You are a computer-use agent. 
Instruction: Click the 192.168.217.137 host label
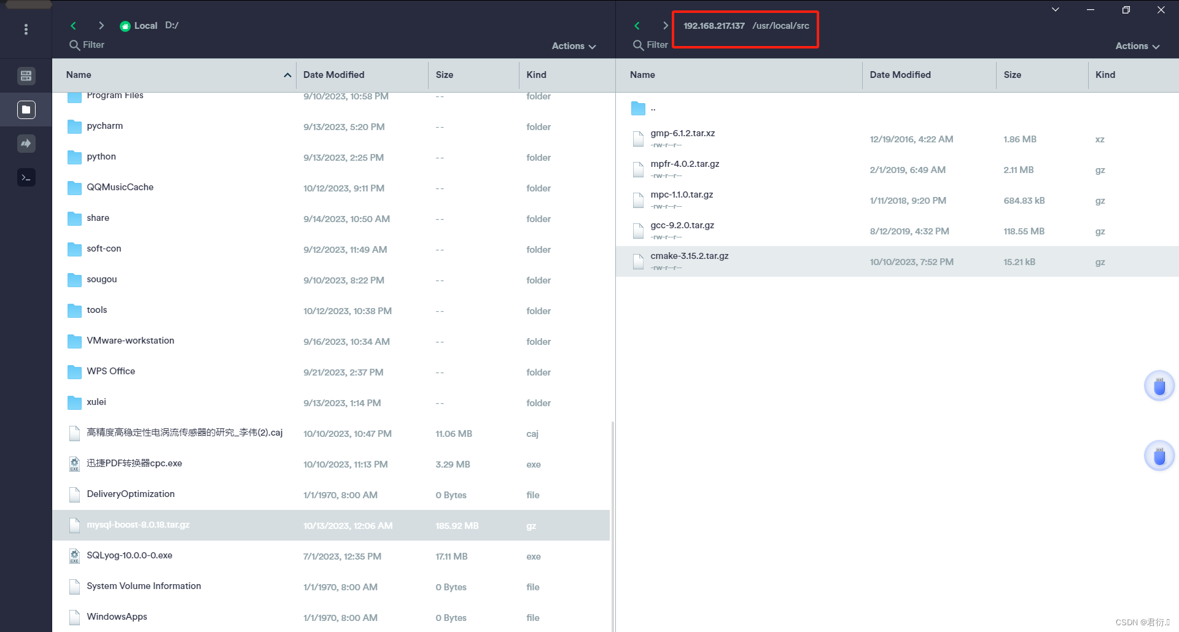coord(714,26)
